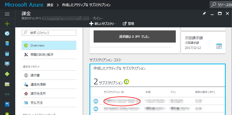Click the 2017/2/12 date text
Image resolution: width=232 pixels, height=115 pixels.
coord(193,48)
